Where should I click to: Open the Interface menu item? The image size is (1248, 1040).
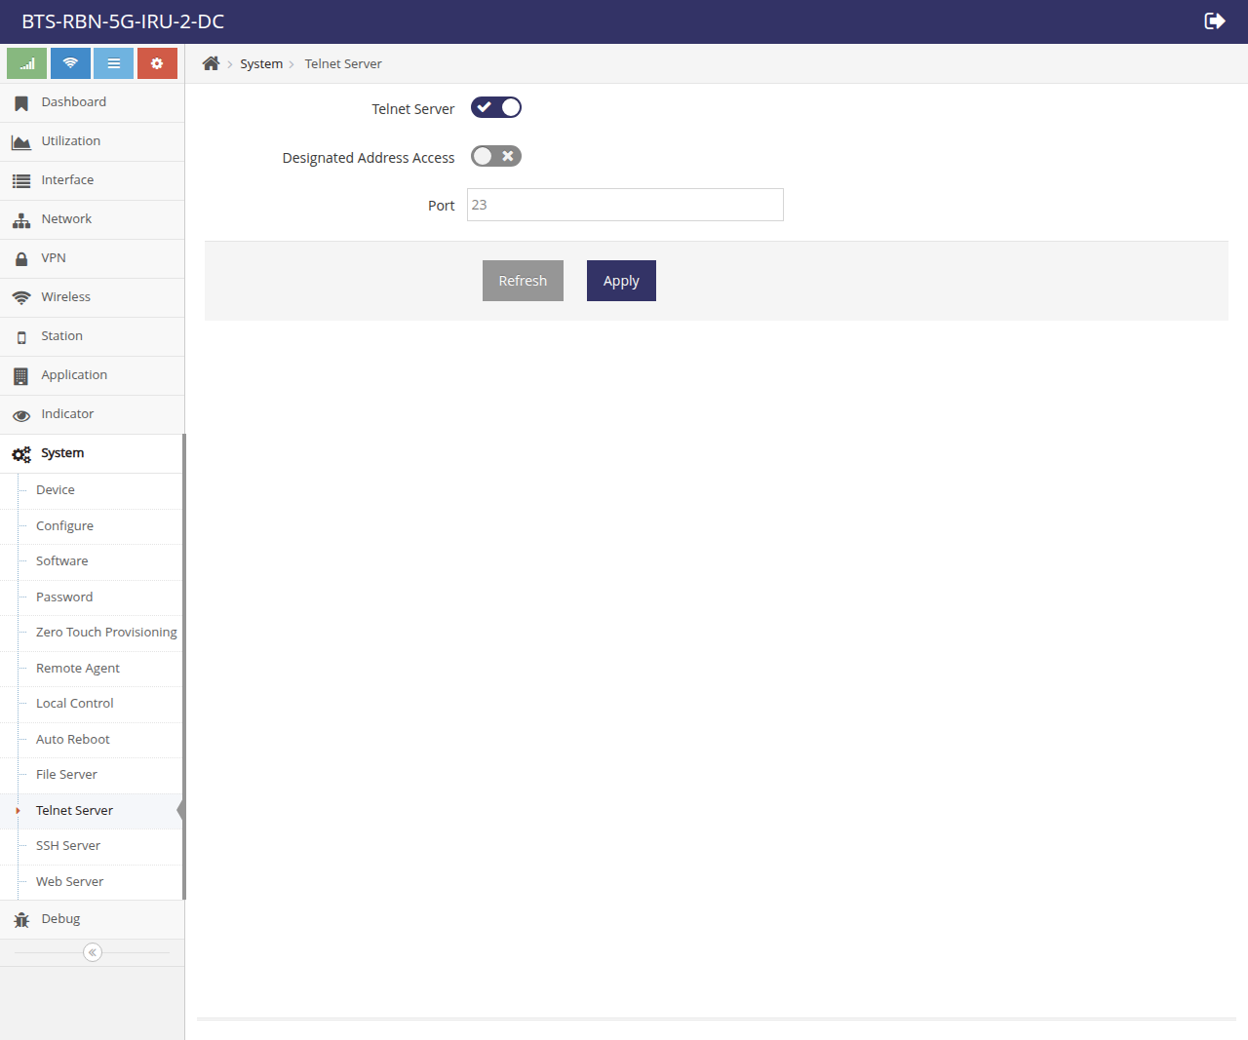point(92,180)
